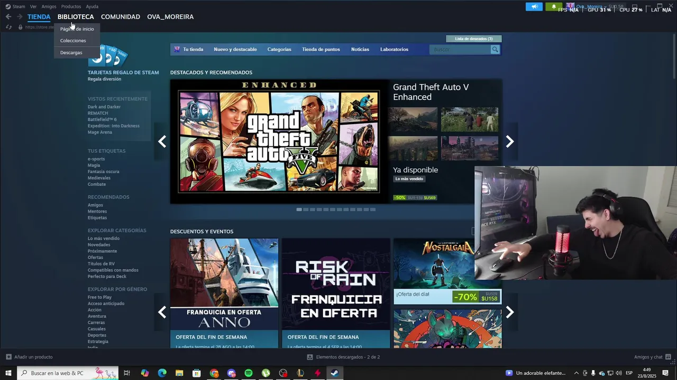Open the Amigos menu
Screen dimensions: 677x380
pyautogui.click(x=49, y=6)
